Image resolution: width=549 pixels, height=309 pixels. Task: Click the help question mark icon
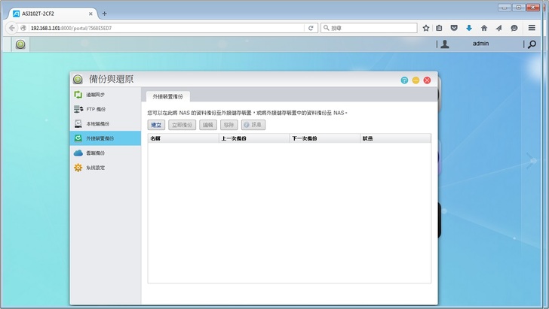point(404,80)
